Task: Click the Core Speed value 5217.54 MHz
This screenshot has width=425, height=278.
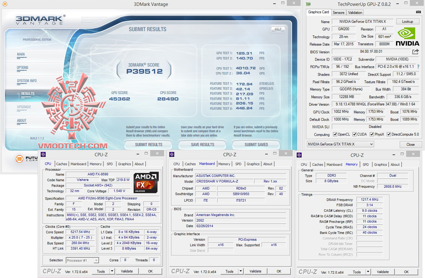Action: [80, 232]
